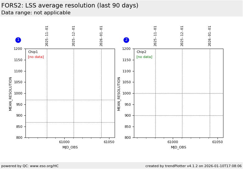
Task: Click the FORS2 LSS average resolution title
Action: 70,6
